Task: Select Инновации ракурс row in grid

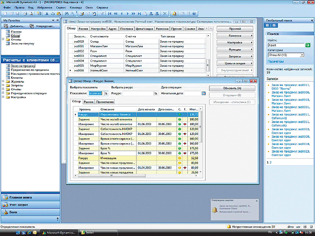Action: point(136,158)
